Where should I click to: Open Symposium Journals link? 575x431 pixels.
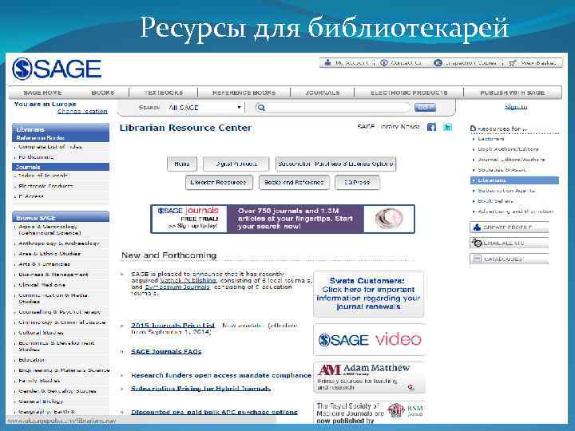(x=177, y=287)
